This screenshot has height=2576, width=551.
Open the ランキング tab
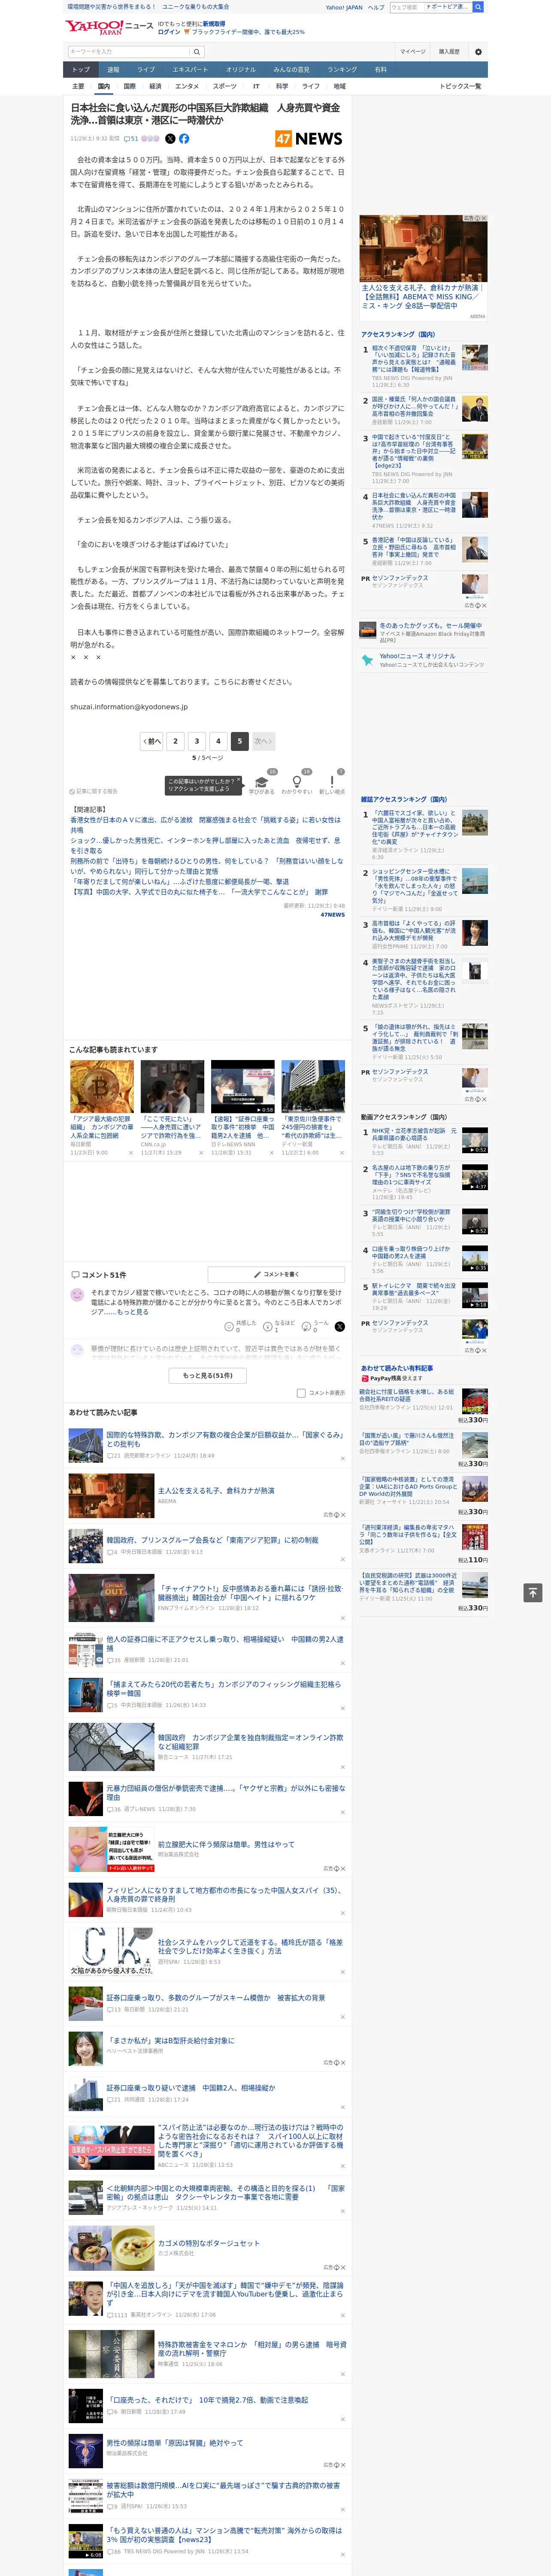(x=342, y=70)
